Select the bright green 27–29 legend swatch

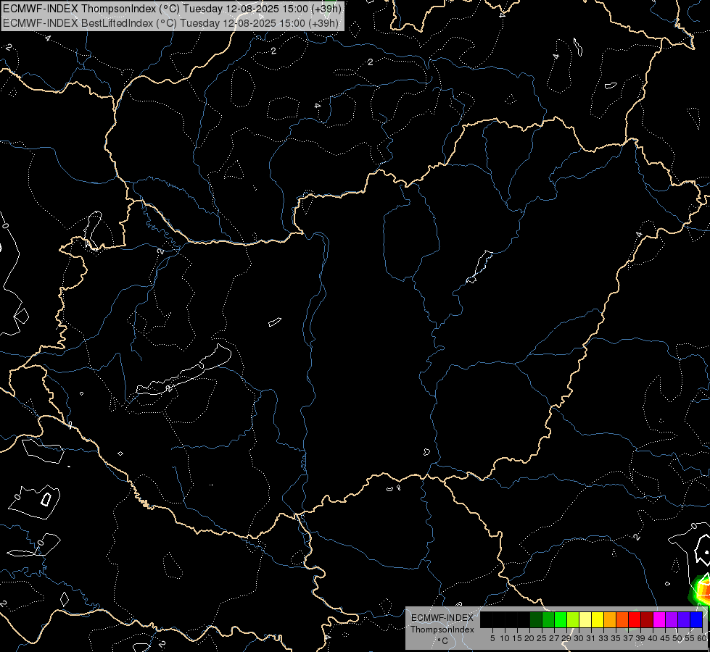(561, 619)
